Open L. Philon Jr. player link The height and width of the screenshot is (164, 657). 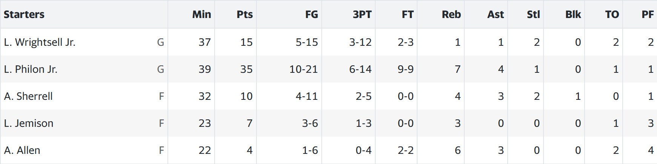pyautogui.click(x=31, y=69)
